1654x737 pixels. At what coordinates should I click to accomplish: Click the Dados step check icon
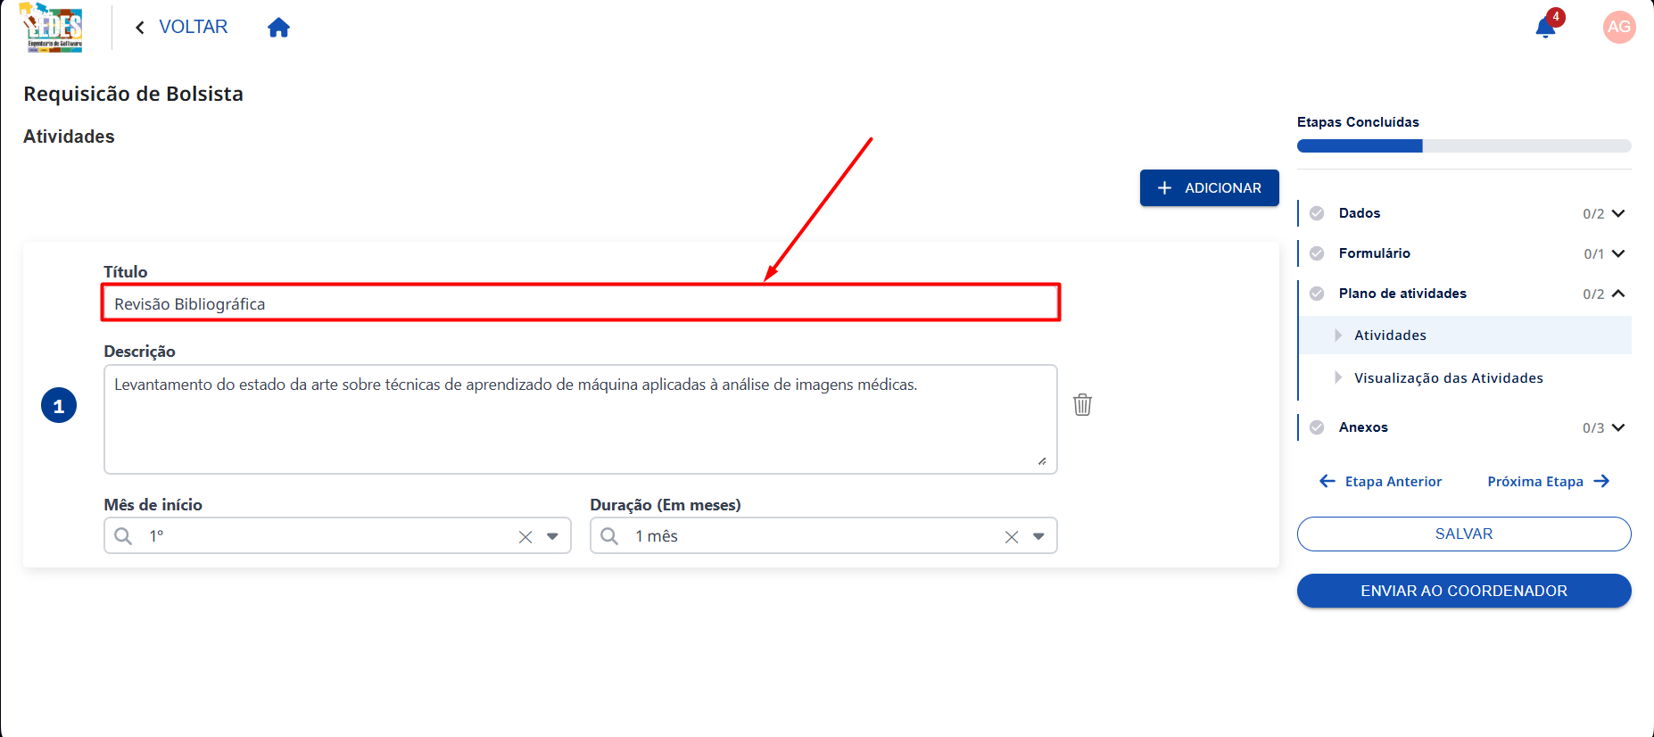1317,213
